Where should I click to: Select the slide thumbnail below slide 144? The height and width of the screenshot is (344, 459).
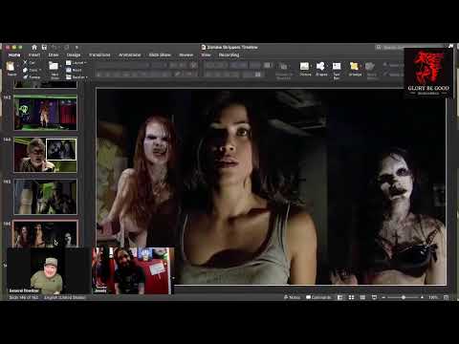pyautogui.click(x=45, y=197)
